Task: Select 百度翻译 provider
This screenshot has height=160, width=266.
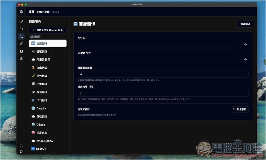Action: point(48,43)
